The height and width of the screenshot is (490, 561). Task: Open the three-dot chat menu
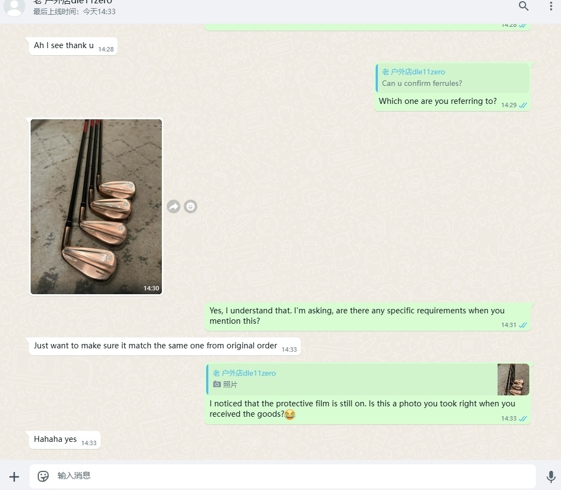(x=551, y=6)
